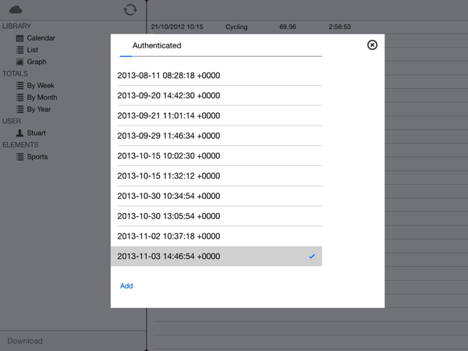Click the LIBRARY section header
The height and width of the screenshot is (351, 468).
point(16,27)
